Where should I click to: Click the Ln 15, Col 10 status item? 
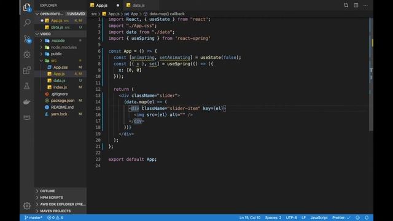tap(250, 217)
